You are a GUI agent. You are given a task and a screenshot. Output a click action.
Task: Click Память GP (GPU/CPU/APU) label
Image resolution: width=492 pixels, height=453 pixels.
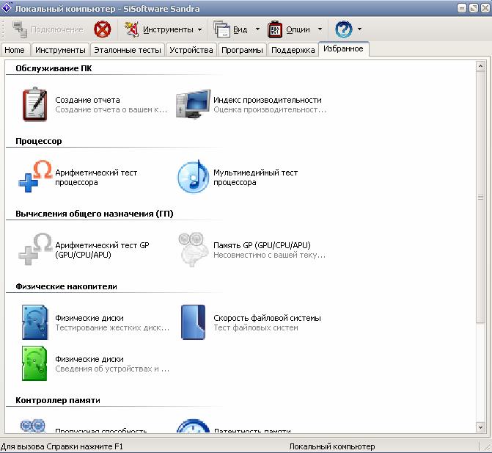tap(262, 245)
